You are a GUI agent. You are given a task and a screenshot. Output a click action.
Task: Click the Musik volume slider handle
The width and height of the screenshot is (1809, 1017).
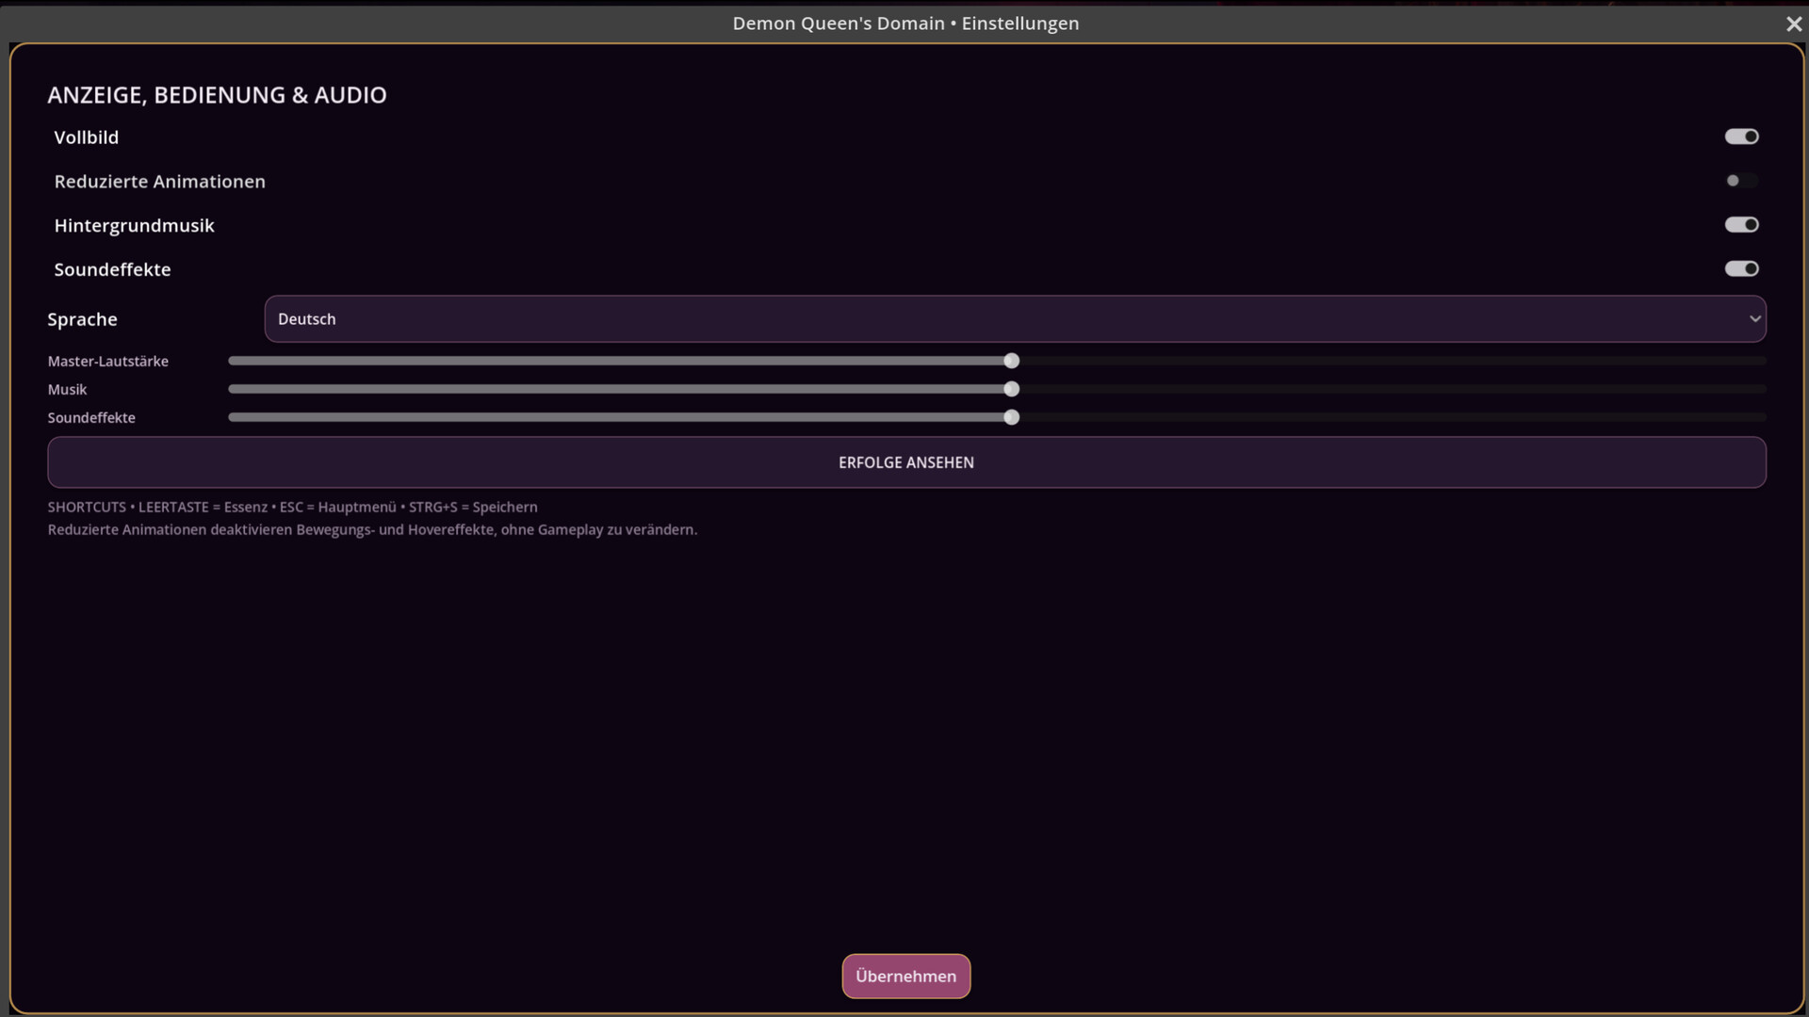[1011, 390]
